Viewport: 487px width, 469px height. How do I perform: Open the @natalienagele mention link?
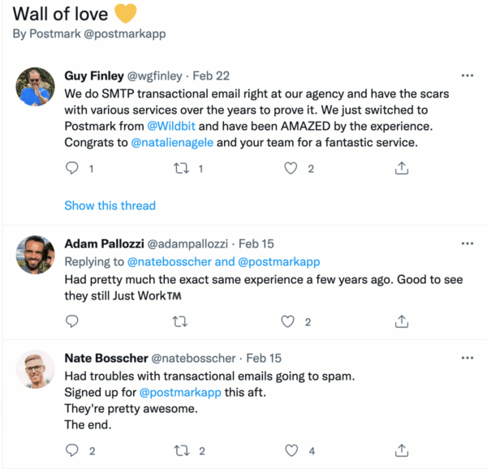[172, 143]
